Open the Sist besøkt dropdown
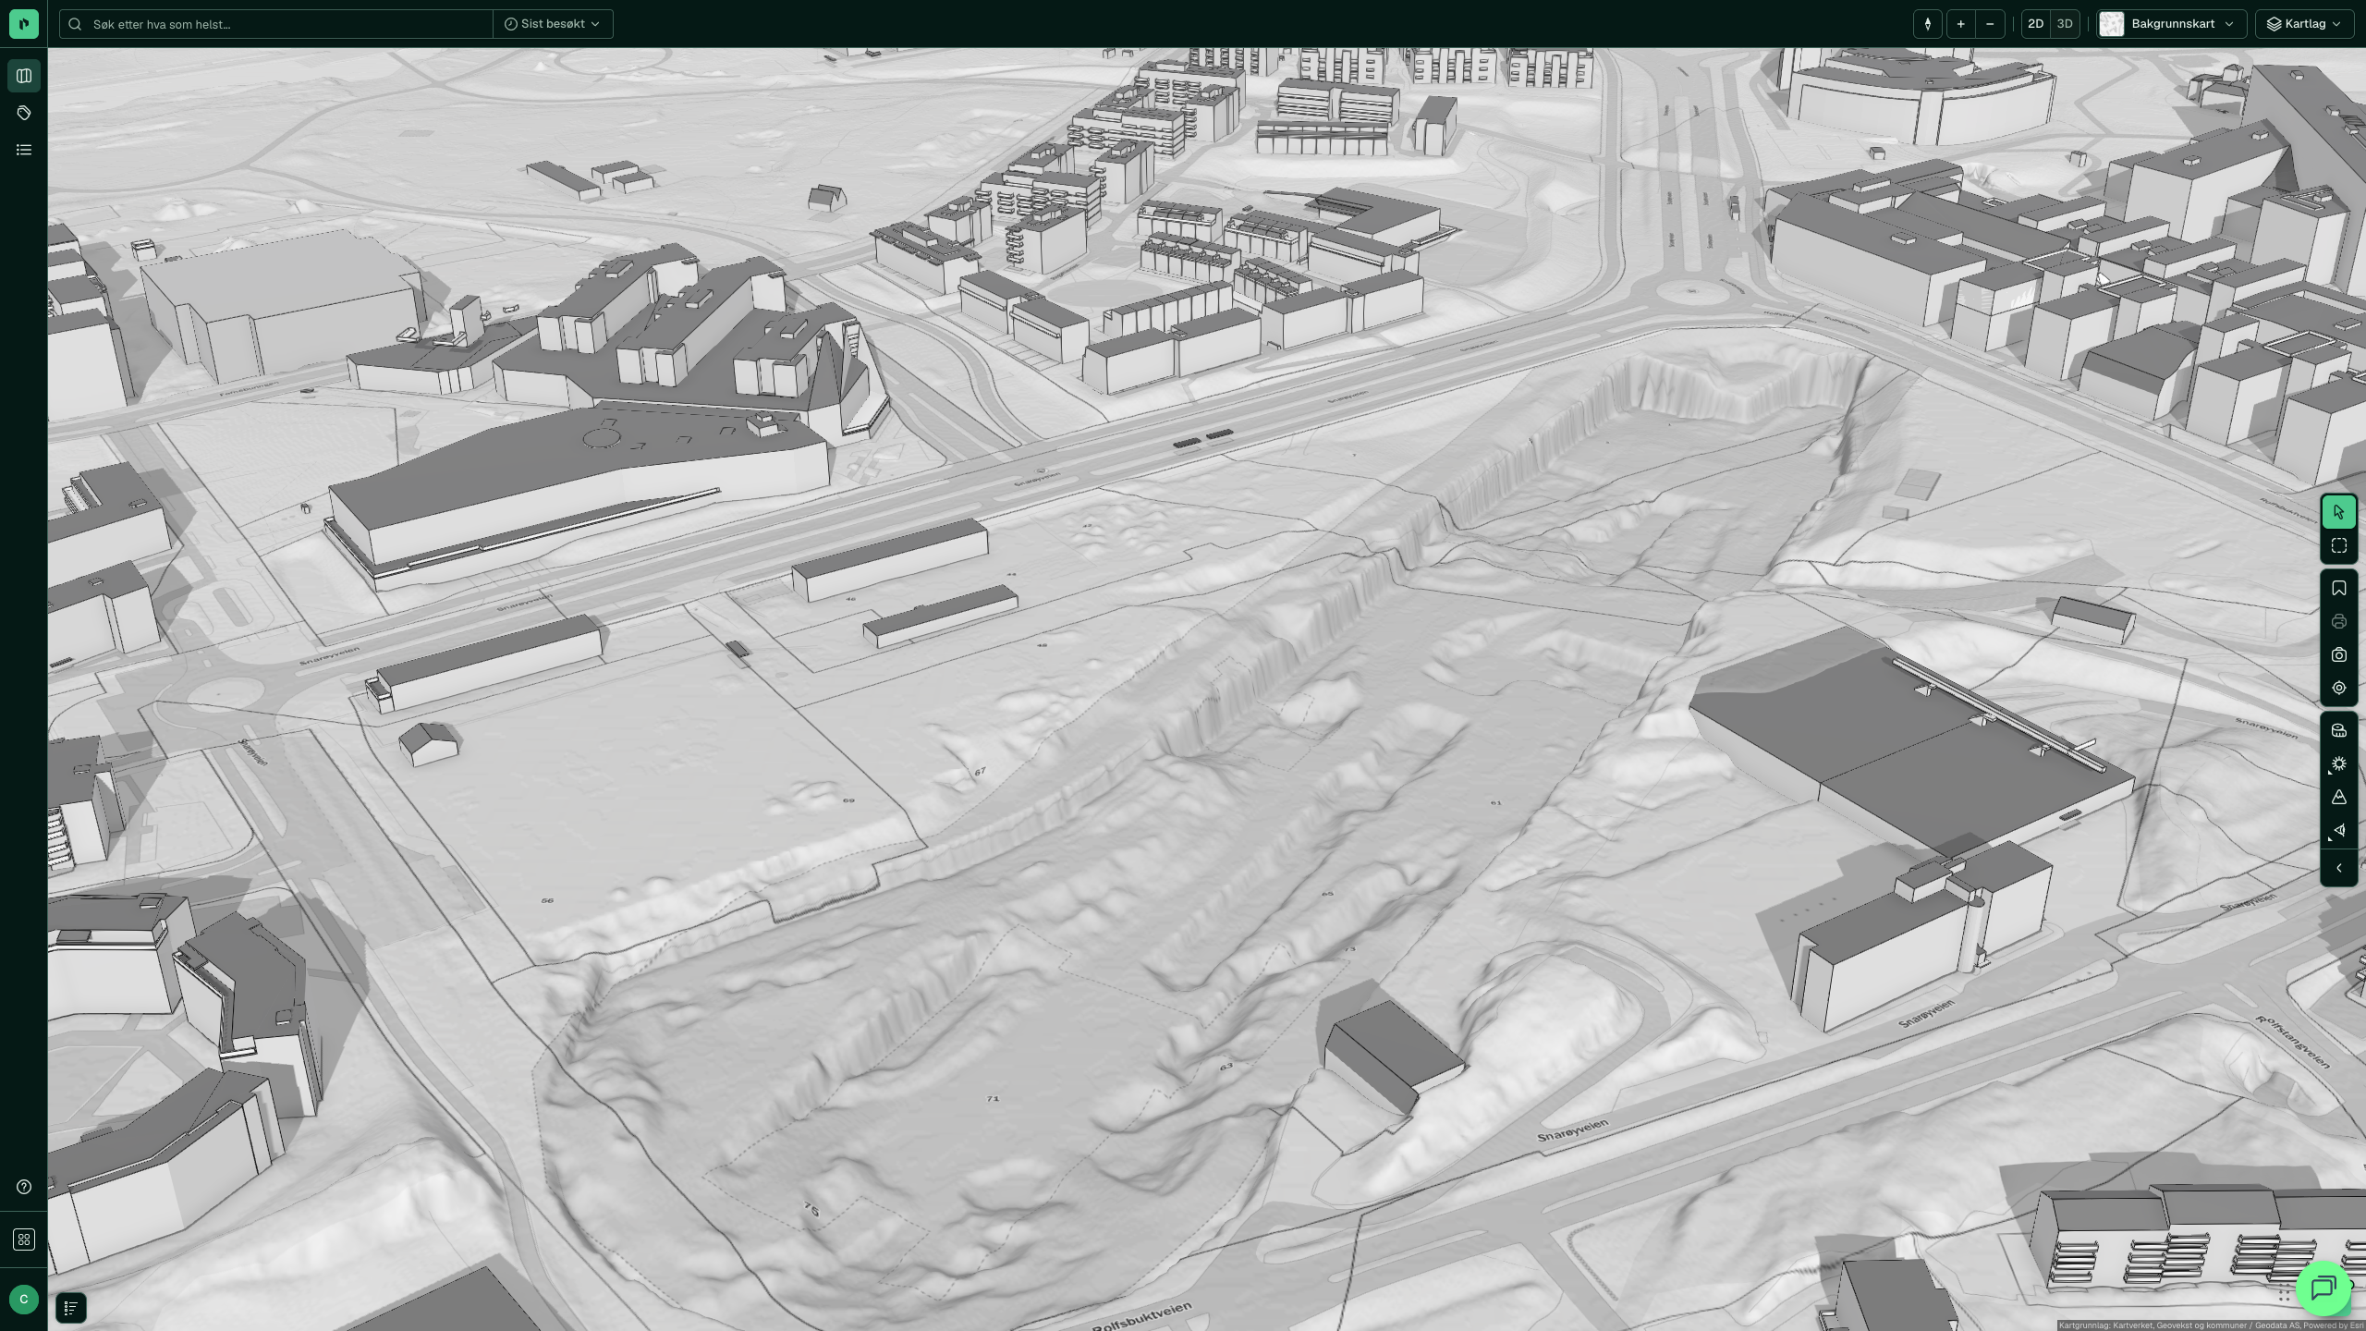 point(553,24)
